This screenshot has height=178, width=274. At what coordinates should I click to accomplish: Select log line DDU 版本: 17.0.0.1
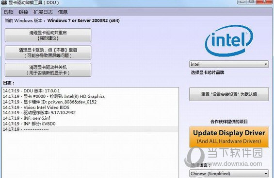31,91
